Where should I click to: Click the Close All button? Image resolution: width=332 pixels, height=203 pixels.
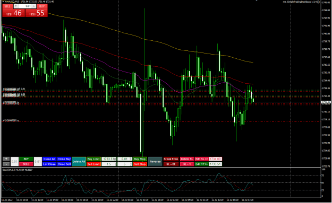point(49,159)
